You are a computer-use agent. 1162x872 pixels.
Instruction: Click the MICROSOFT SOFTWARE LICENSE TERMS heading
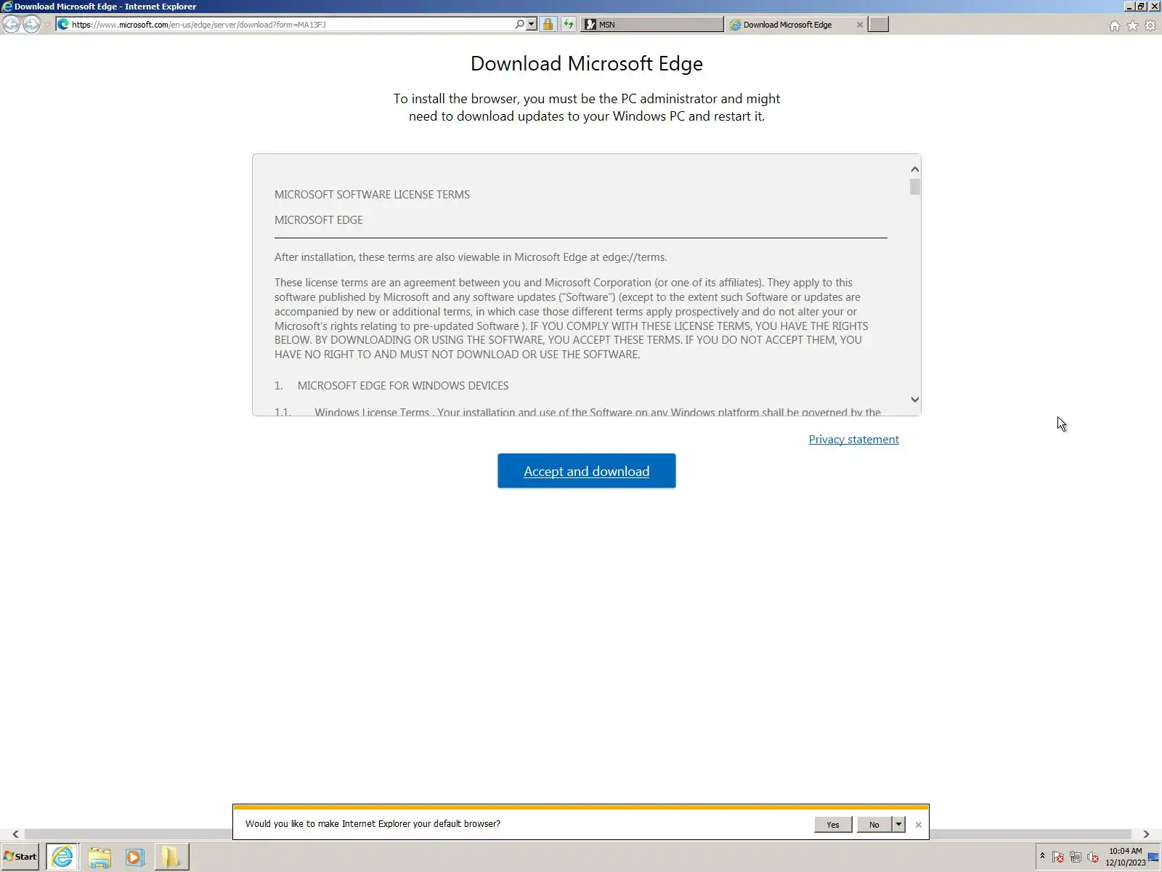tap(372, 194)
